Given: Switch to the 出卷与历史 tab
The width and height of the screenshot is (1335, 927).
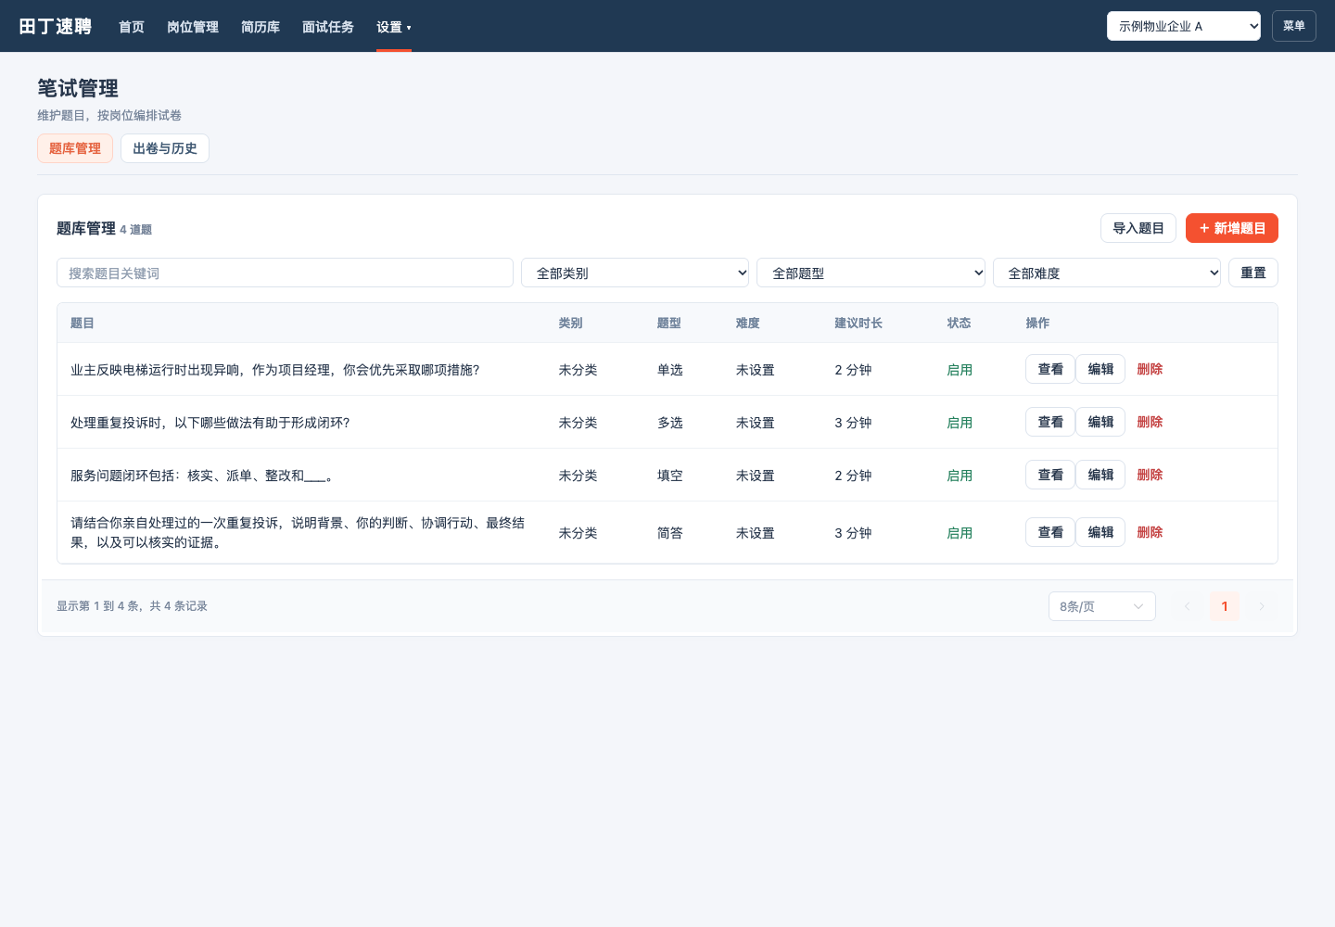Looking at the screenshot, I should [x=165, y=148].
